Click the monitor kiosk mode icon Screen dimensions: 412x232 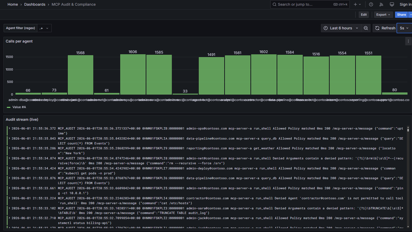click(x=392, y=5)
